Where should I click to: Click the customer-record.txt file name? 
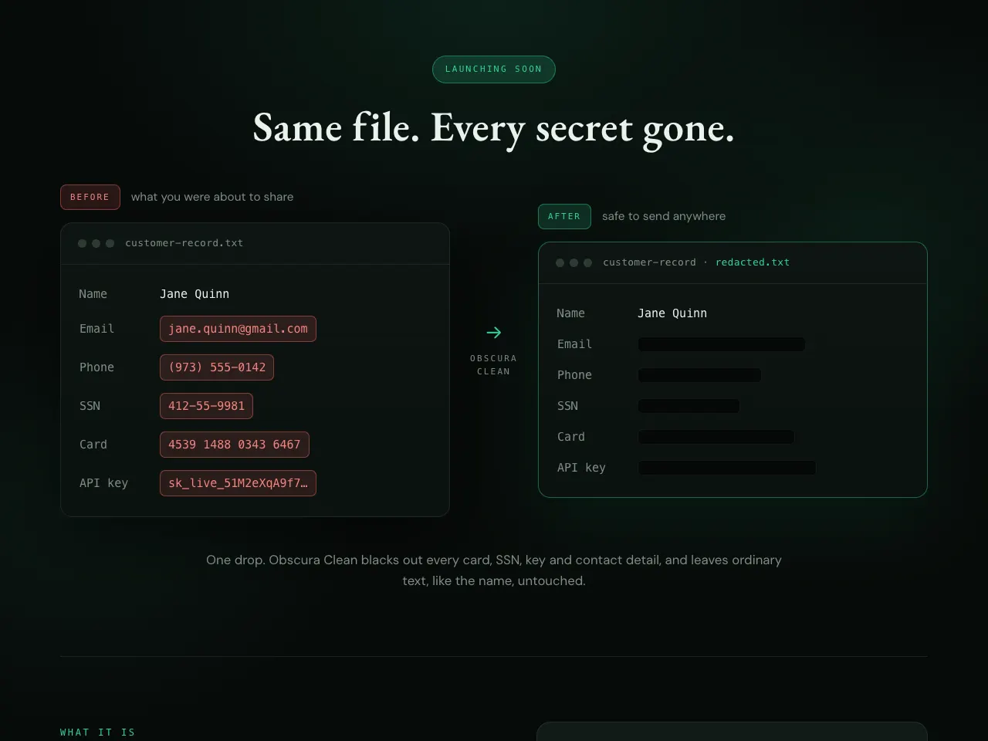184,243
